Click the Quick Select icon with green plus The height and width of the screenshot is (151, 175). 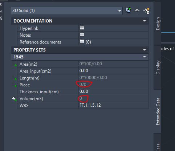[128, 10]
